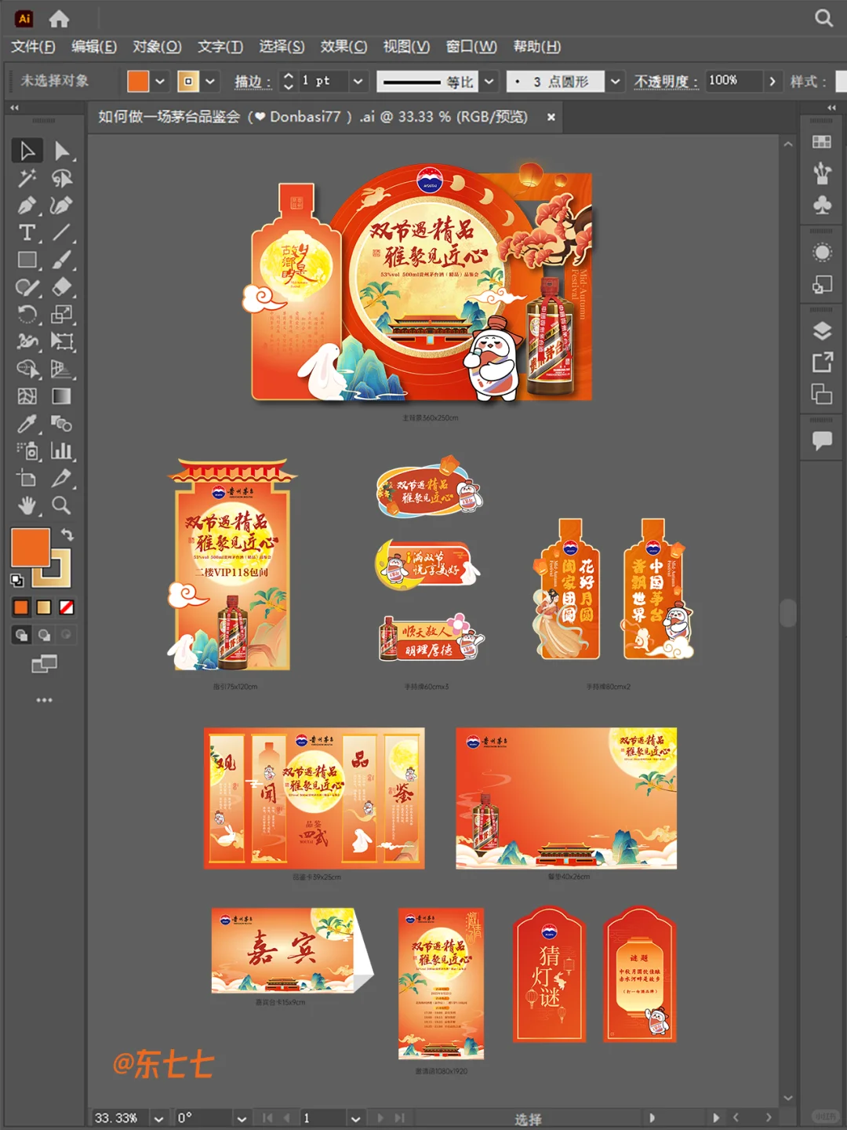847x1130 pixels.
Task: Activate the Type tool
Action: click(x=27, y=233)
